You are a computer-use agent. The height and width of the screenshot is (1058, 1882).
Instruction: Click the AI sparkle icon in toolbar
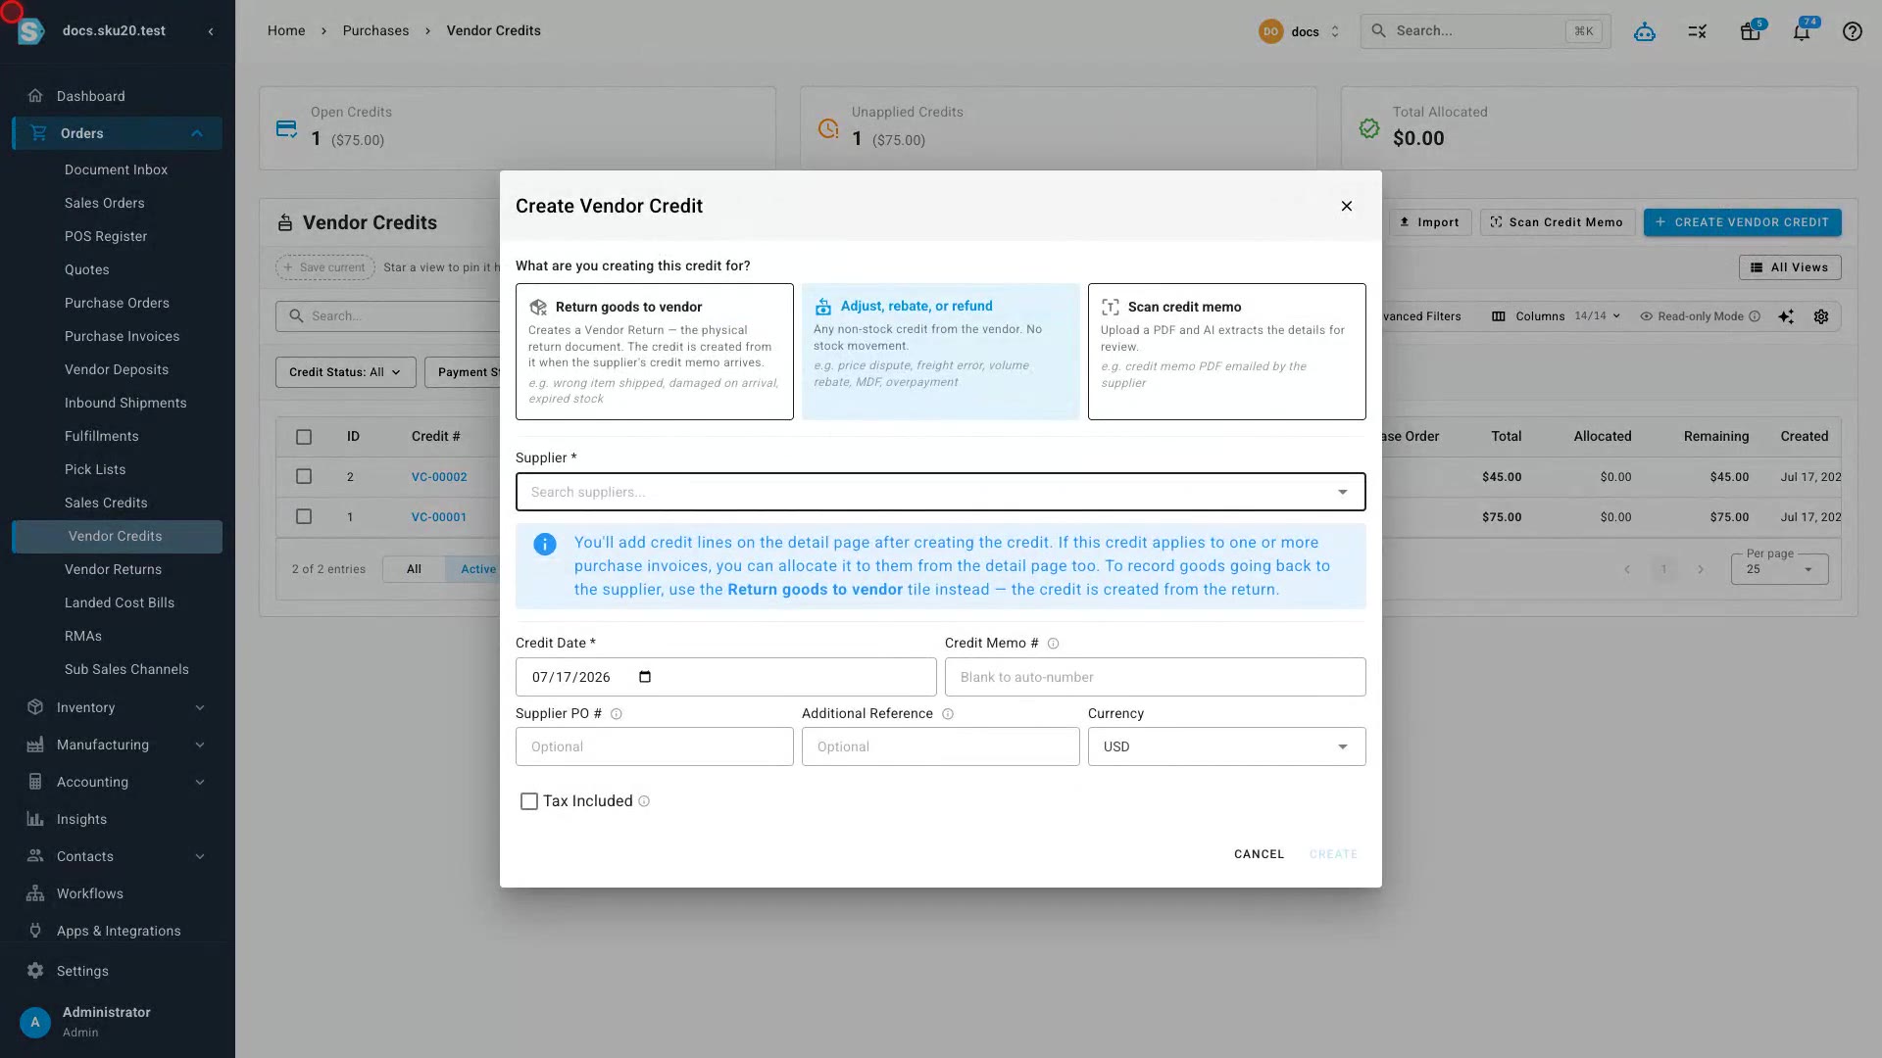tap(1786, 316)
